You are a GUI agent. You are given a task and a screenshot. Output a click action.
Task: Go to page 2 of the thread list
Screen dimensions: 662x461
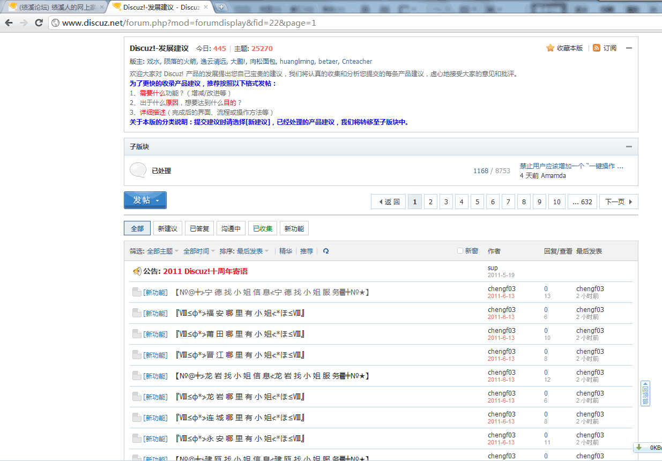(x=430, y=202)
